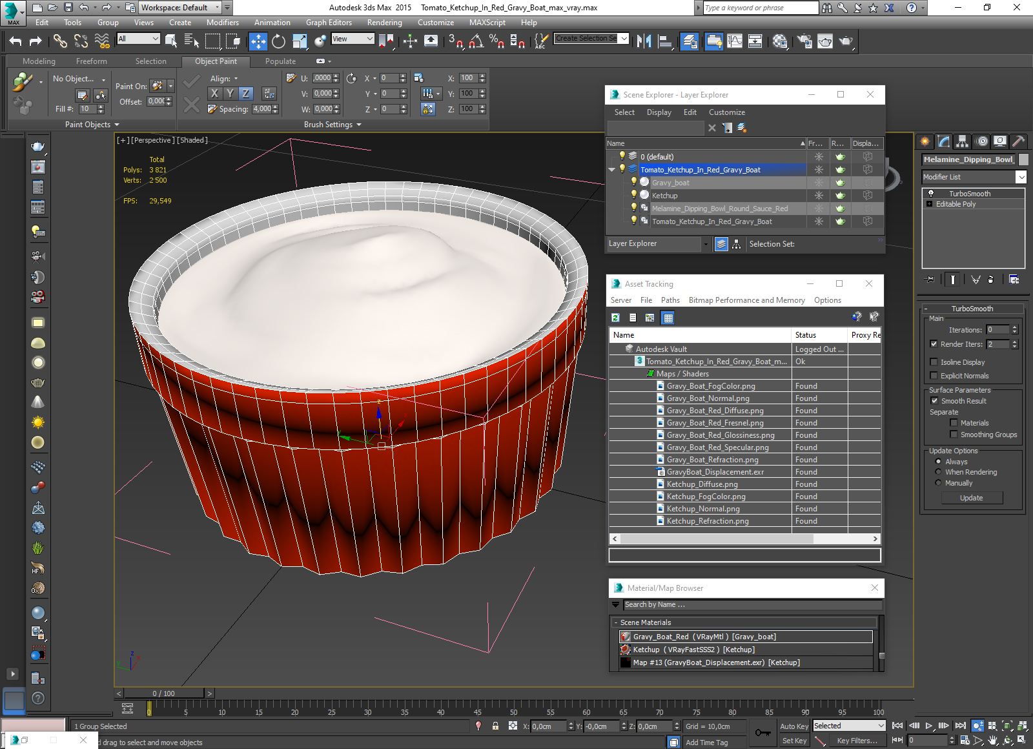Open the Layer Explorer dropdown
The width and height of the screenshot is (1033, 749).
pyautogui.click(x=705, y=244)
